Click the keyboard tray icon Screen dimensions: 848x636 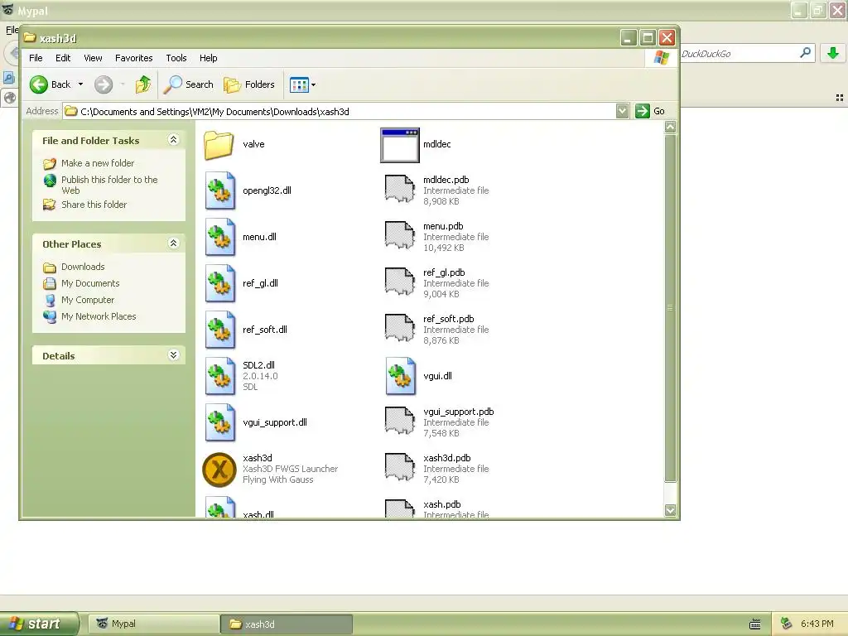click(x=755, y=624)
